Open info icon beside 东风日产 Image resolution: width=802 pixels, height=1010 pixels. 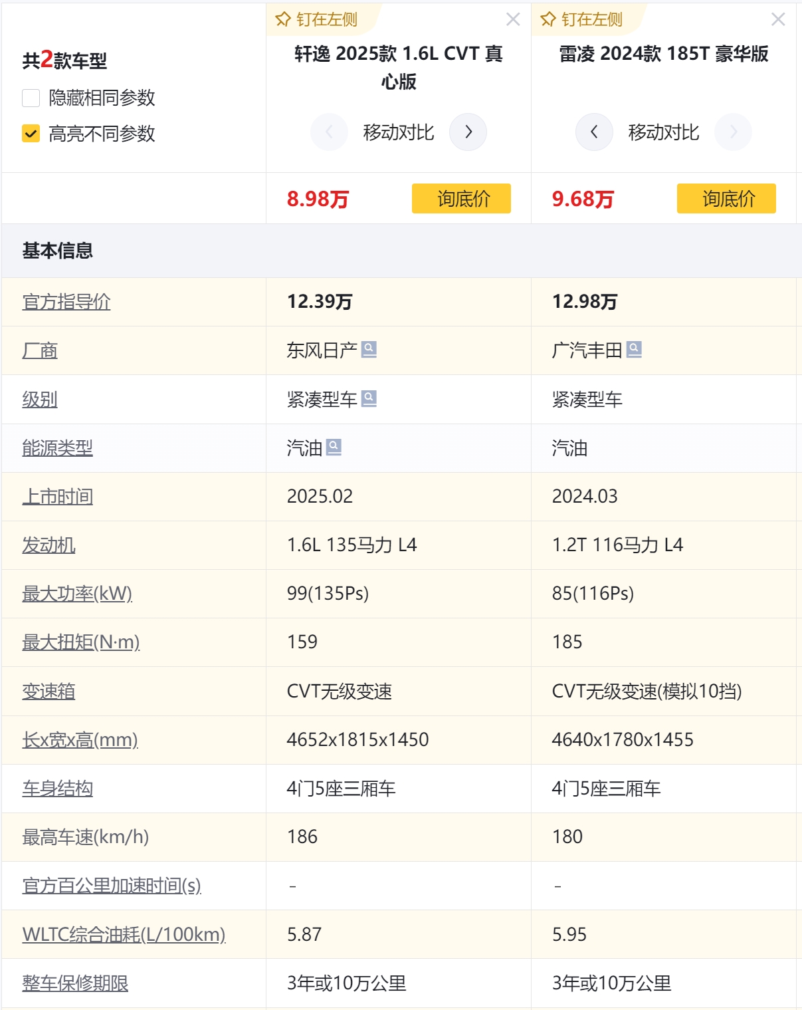(369, 349)
